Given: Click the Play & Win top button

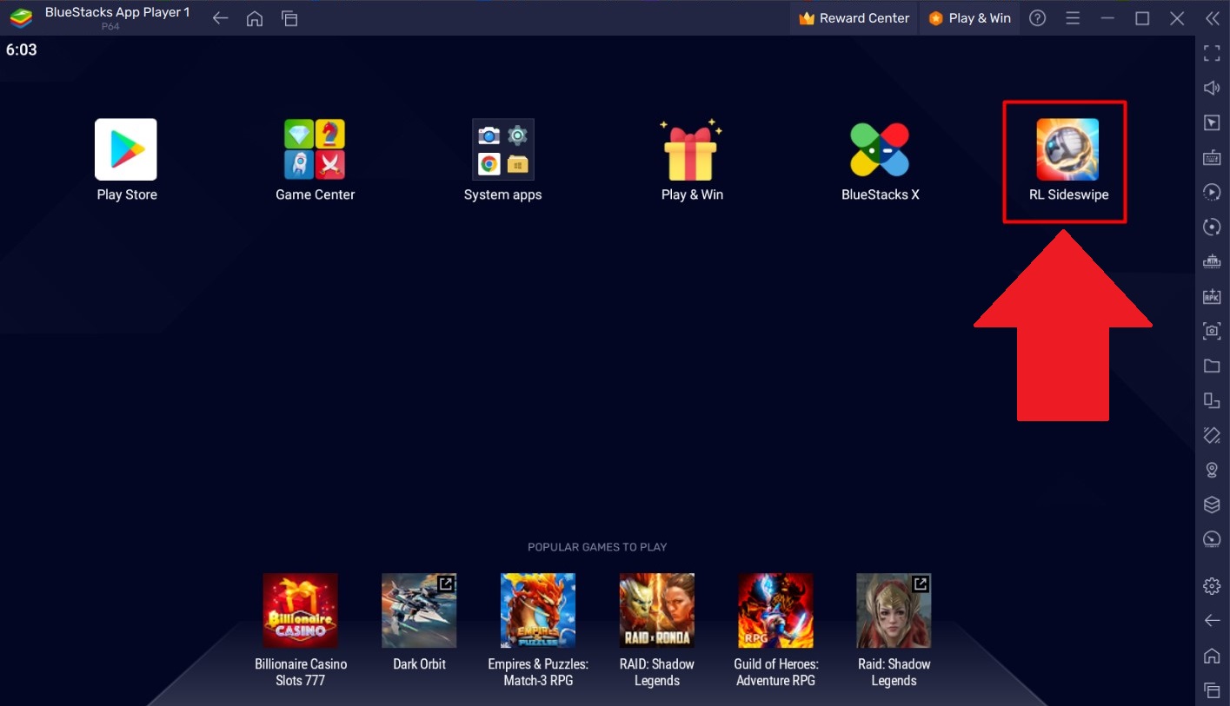Looking at the screenshot, I should 969,18.
